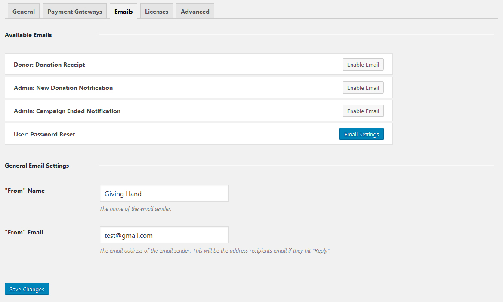Click the Save Changes button
The width and height of the screenshot is (503, 302).
(x=27, y=289)
